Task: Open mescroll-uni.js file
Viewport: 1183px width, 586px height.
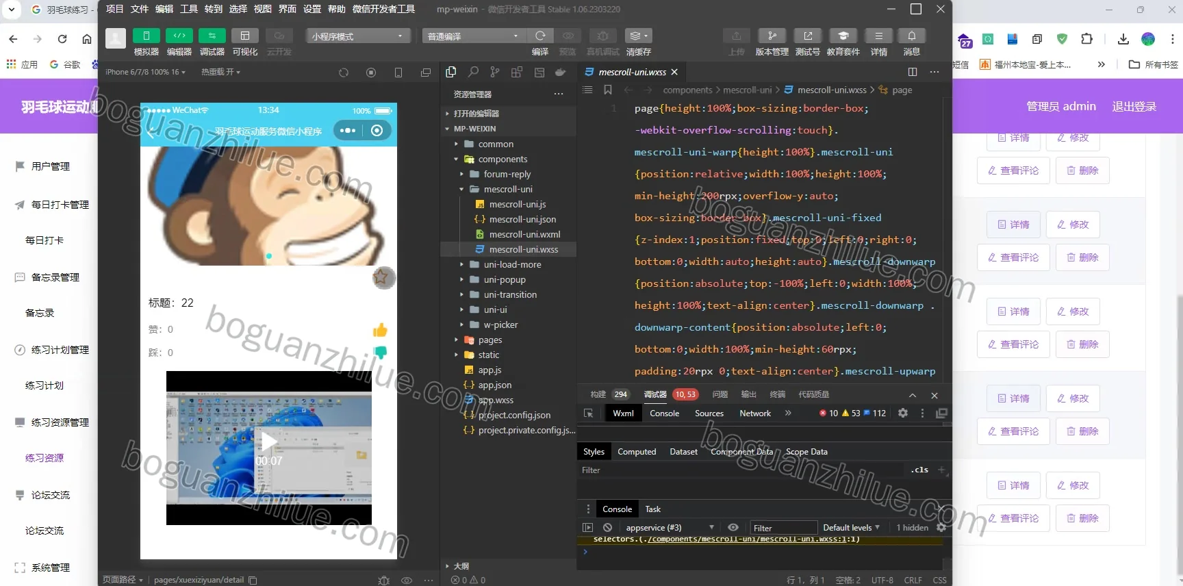Action: coord(518,204)
